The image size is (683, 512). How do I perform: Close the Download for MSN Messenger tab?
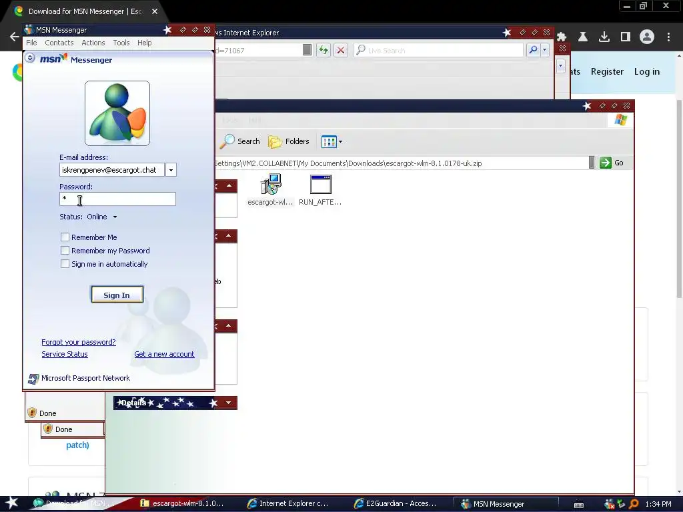[155, 11]
